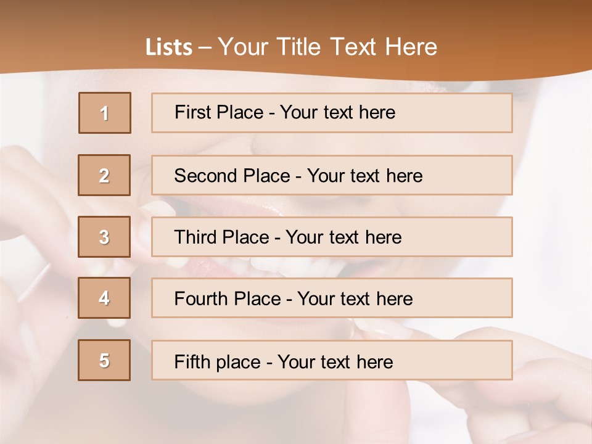Select the Third Place text bar

(332, 237)
